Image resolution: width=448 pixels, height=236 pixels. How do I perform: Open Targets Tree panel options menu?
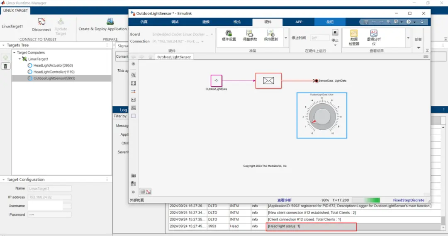pos(107,45)
